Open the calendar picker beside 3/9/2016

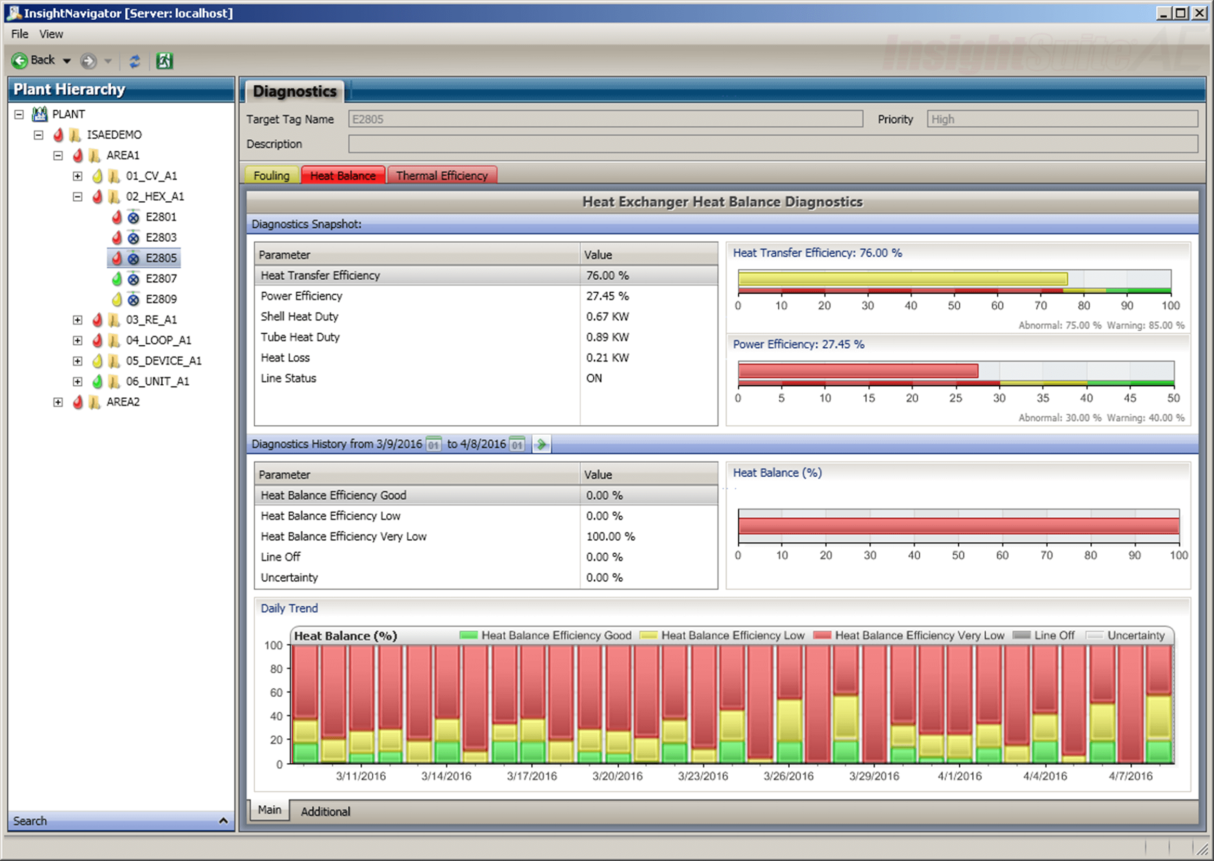pos(434,445)
